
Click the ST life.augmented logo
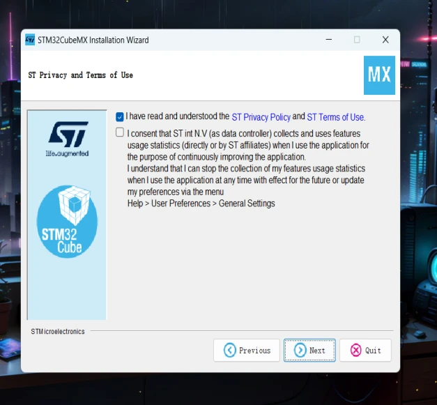pyautogui.click(x=68, y=139)
